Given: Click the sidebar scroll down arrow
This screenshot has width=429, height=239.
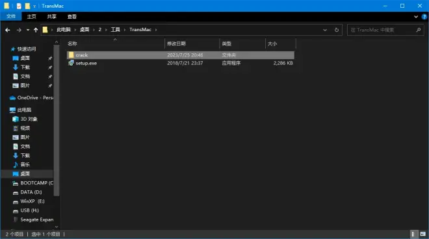Looking at the screenshot, I should (x=57, y=227).
